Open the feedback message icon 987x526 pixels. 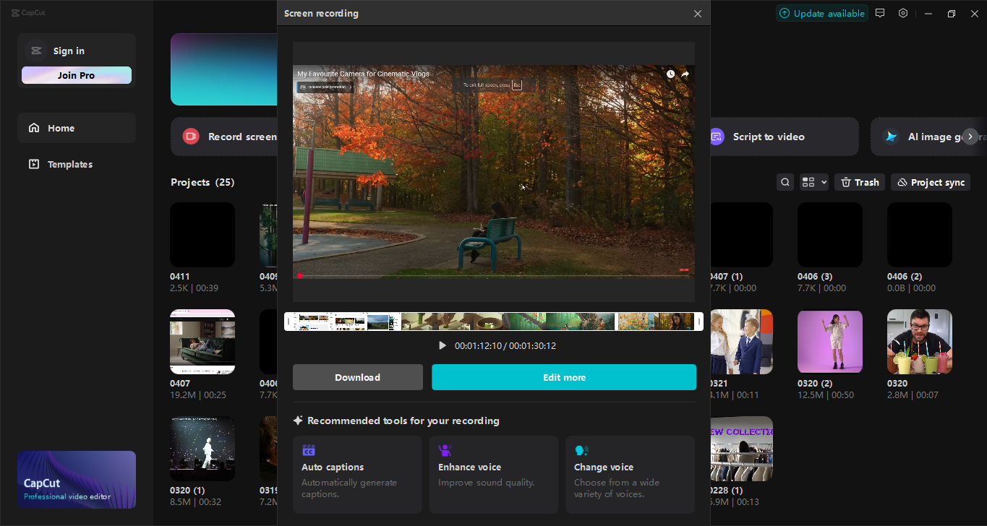[880, 13]
